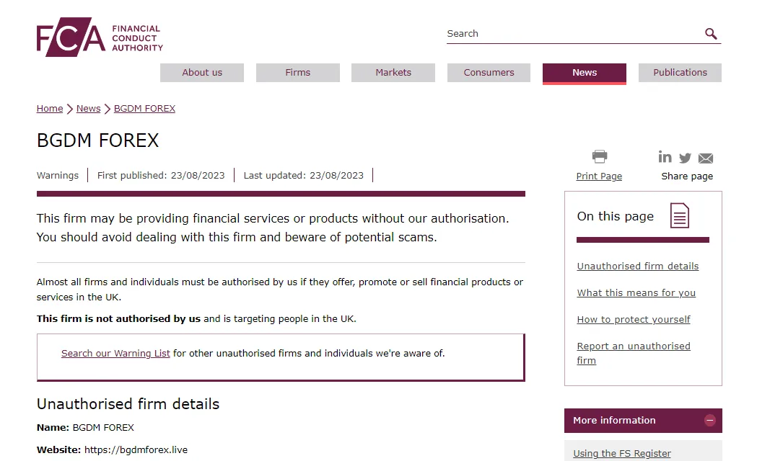Click the On this page document icon
This screenshot has width=757, height=461.
pyautogui.click(x=680, y=215)
